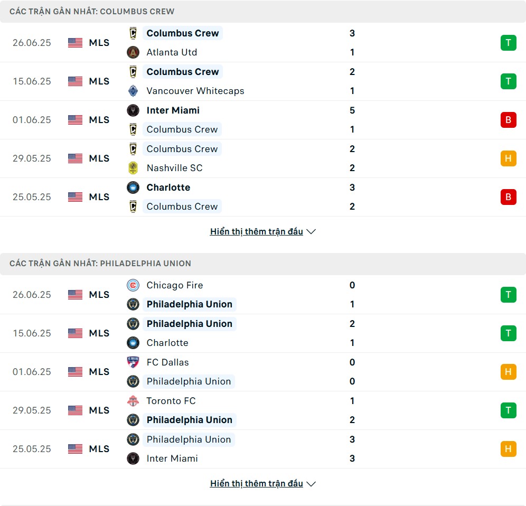The height and width of the screenshot is (506, 526).
Task: Click chevron arrow below Philadelphia Union matches
Action: (x=311, y=484)
